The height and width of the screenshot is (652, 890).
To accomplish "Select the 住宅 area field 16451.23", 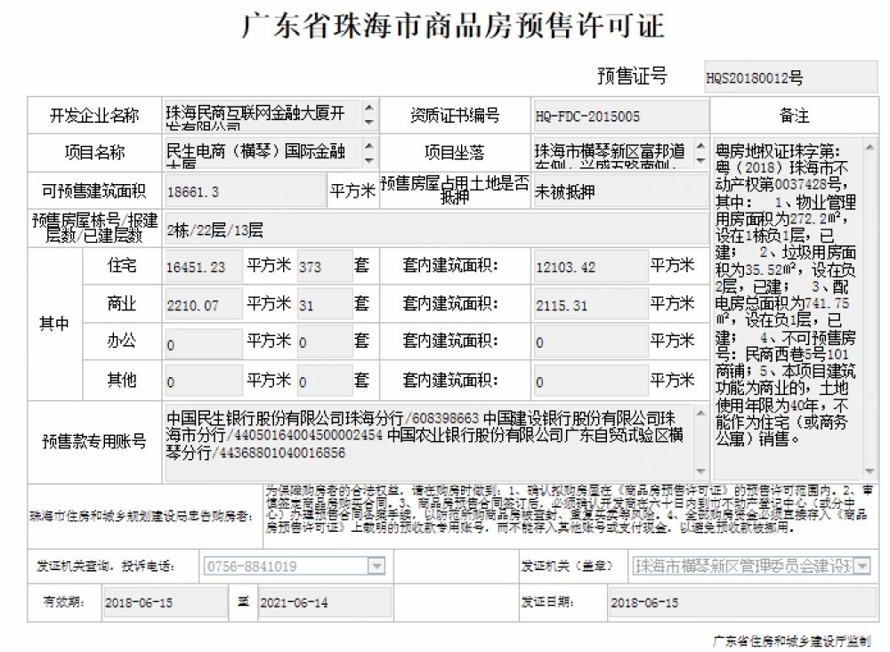I will (203, 266).
